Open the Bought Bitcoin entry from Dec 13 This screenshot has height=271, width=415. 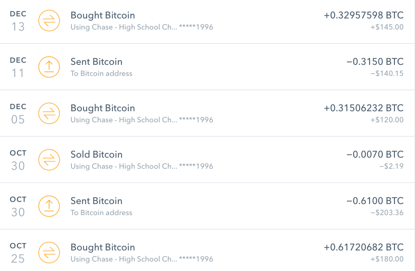coord(102,15)
